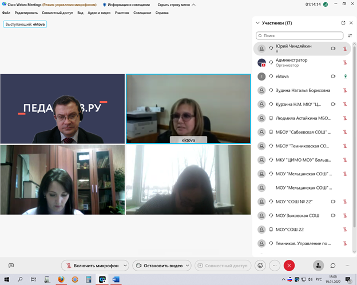Click the red leave meeting button
The width and height of the screenshot is (357, 285).
pos(289,266)
